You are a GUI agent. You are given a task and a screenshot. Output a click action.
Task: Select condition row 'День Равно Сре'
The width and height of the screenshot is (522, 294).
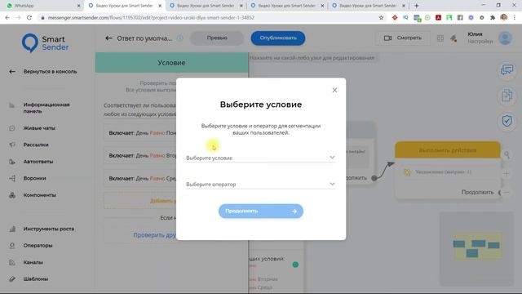[x=139, y=178]
